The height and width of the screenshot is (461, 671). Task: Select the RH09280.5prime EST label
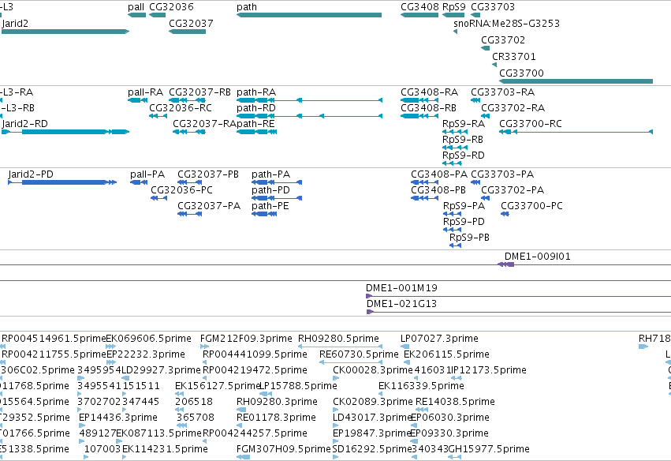click(338, 339)
